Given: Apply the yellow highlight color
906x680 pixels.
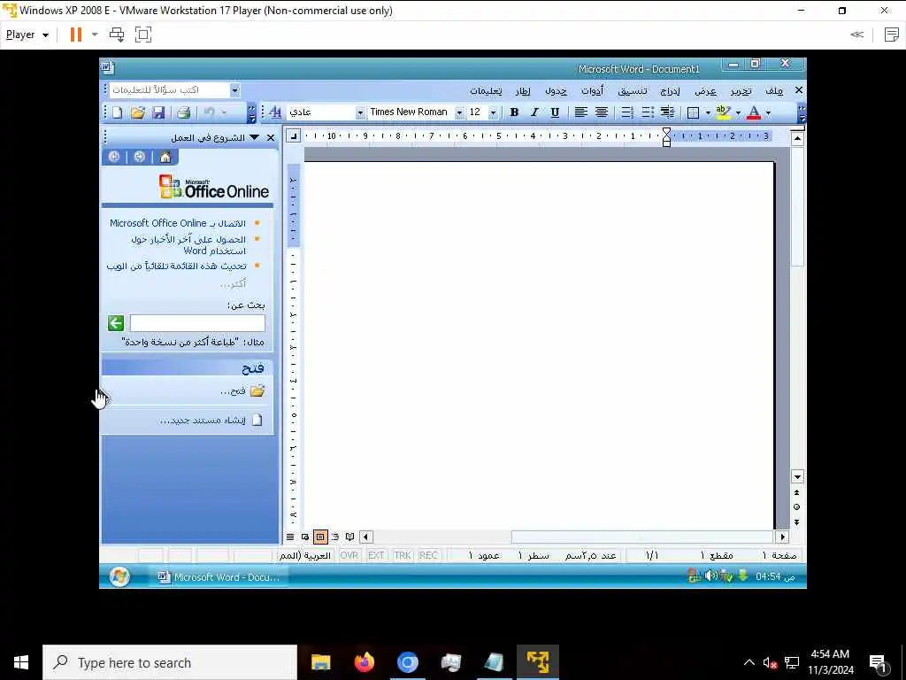Looking at the screenshot, I should pyautogui.click(x=723, y=112).
